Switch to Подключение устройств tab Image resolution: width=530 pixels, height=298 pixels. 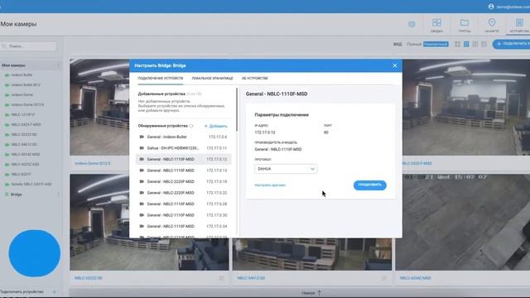[x=160, y=78]
